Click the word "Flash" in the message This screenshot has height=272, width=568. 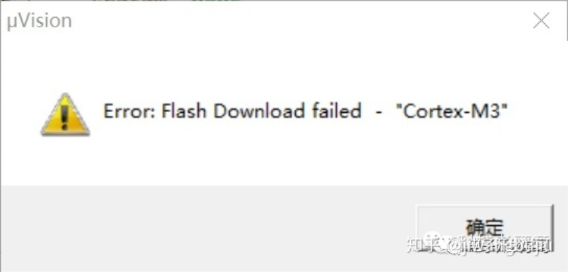coord(184,111)
